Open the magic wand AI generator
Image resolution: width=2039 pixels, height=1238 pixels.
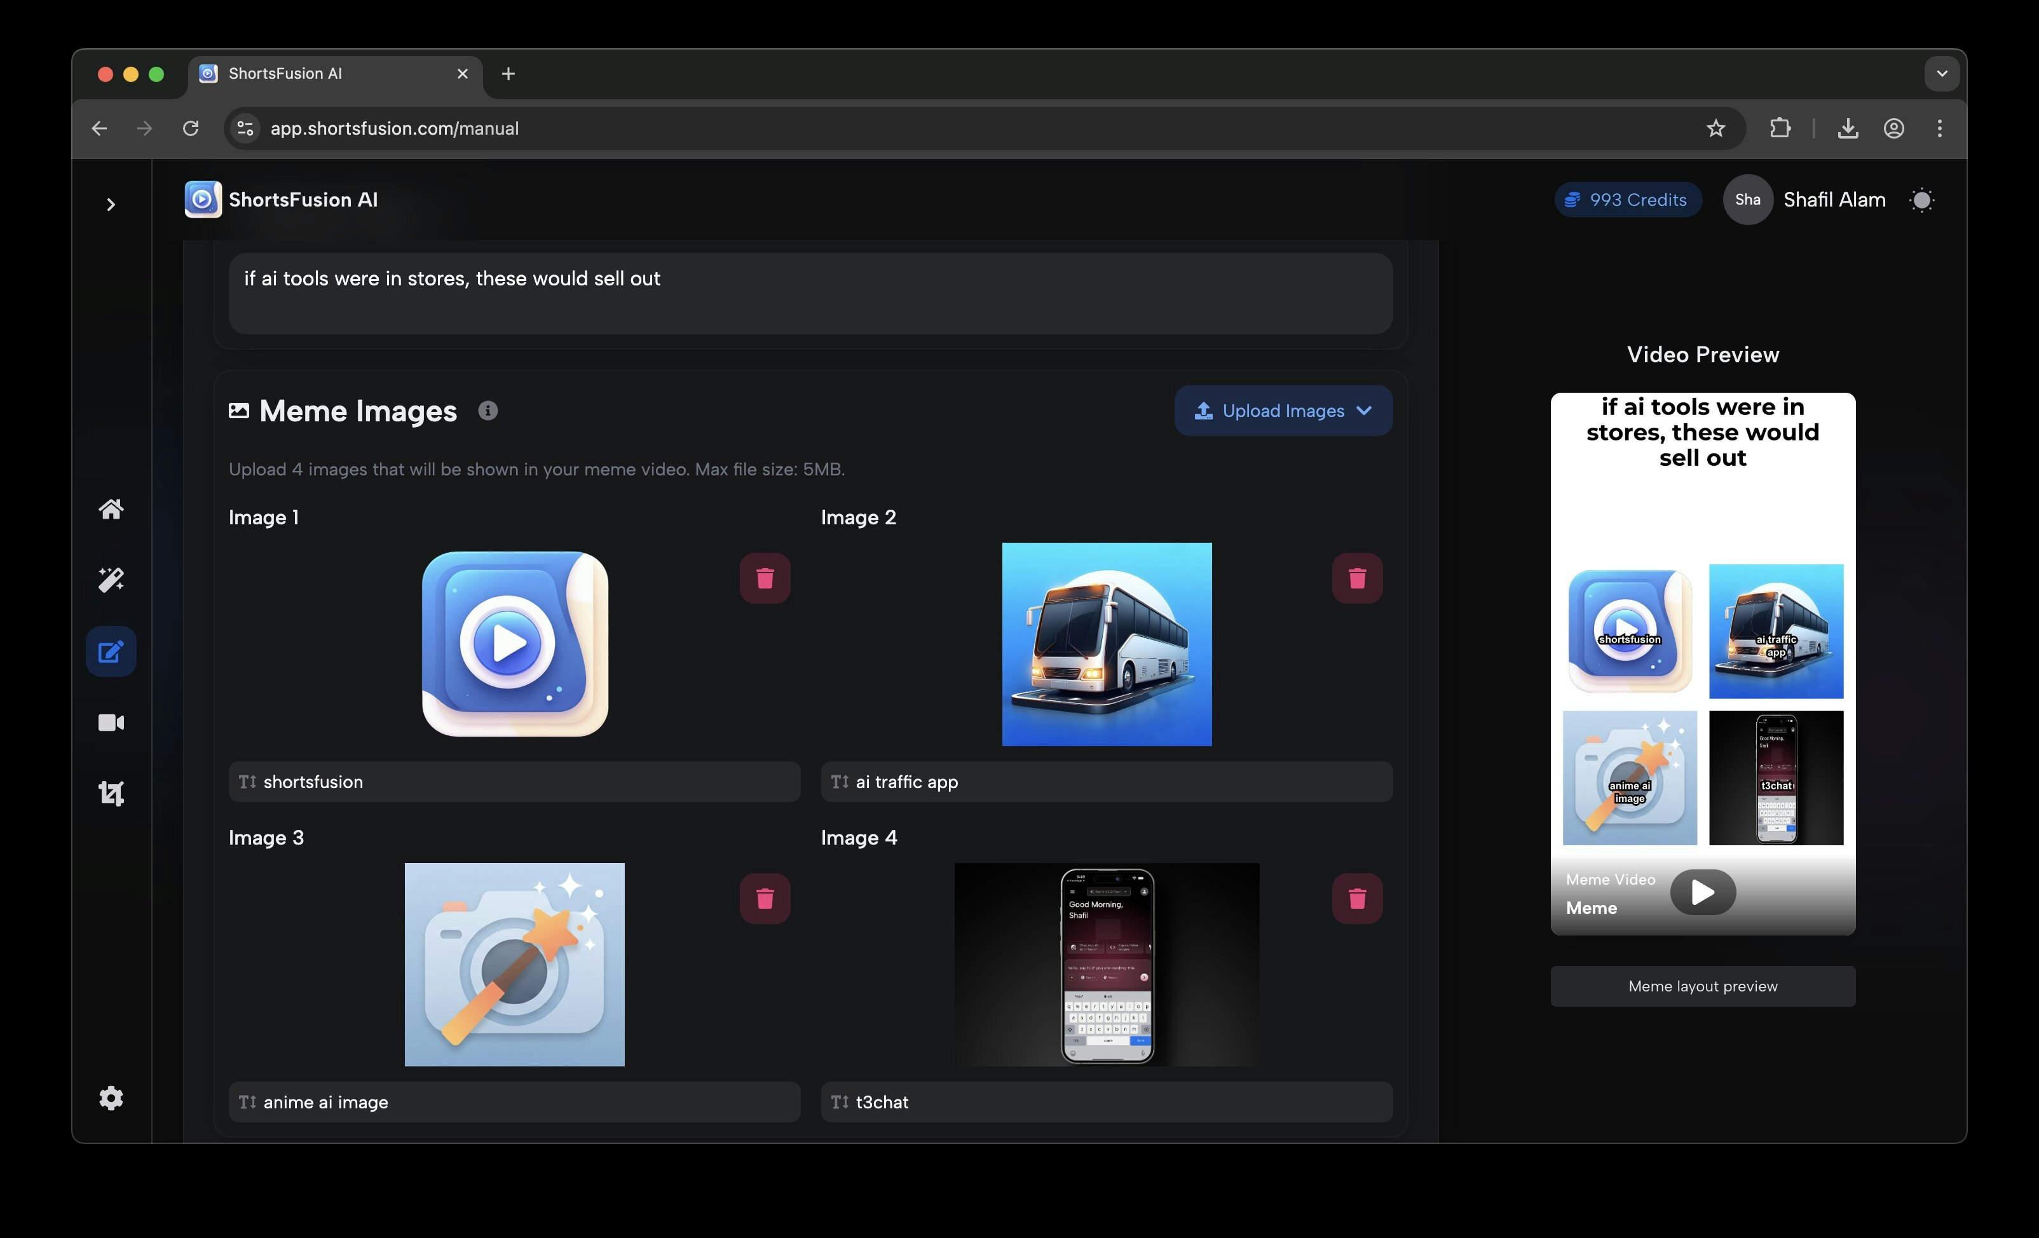tap(111, 580)
